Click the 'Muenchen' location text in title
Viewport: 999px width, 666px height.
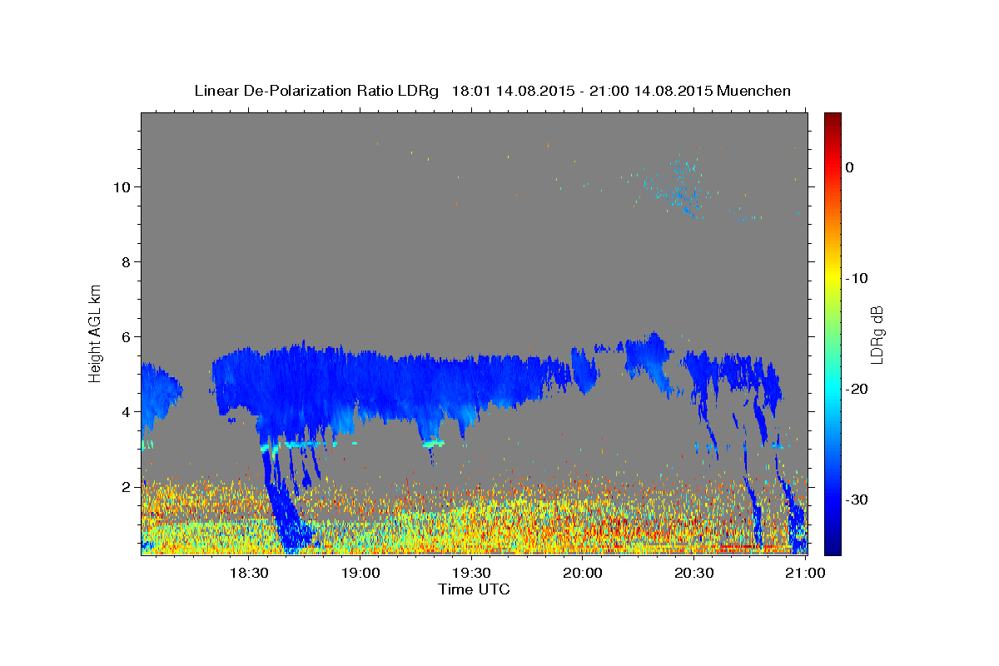(754, 91)
